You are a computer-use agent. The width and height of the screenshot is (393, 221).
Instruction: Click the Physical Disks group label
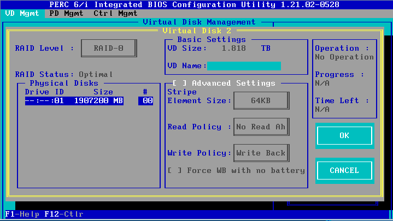[x=64, y=83]
